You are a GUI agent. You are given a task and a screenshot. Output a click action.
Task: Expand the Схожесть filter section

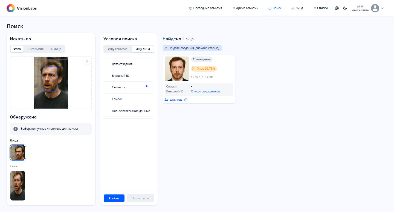coord(128,87)
